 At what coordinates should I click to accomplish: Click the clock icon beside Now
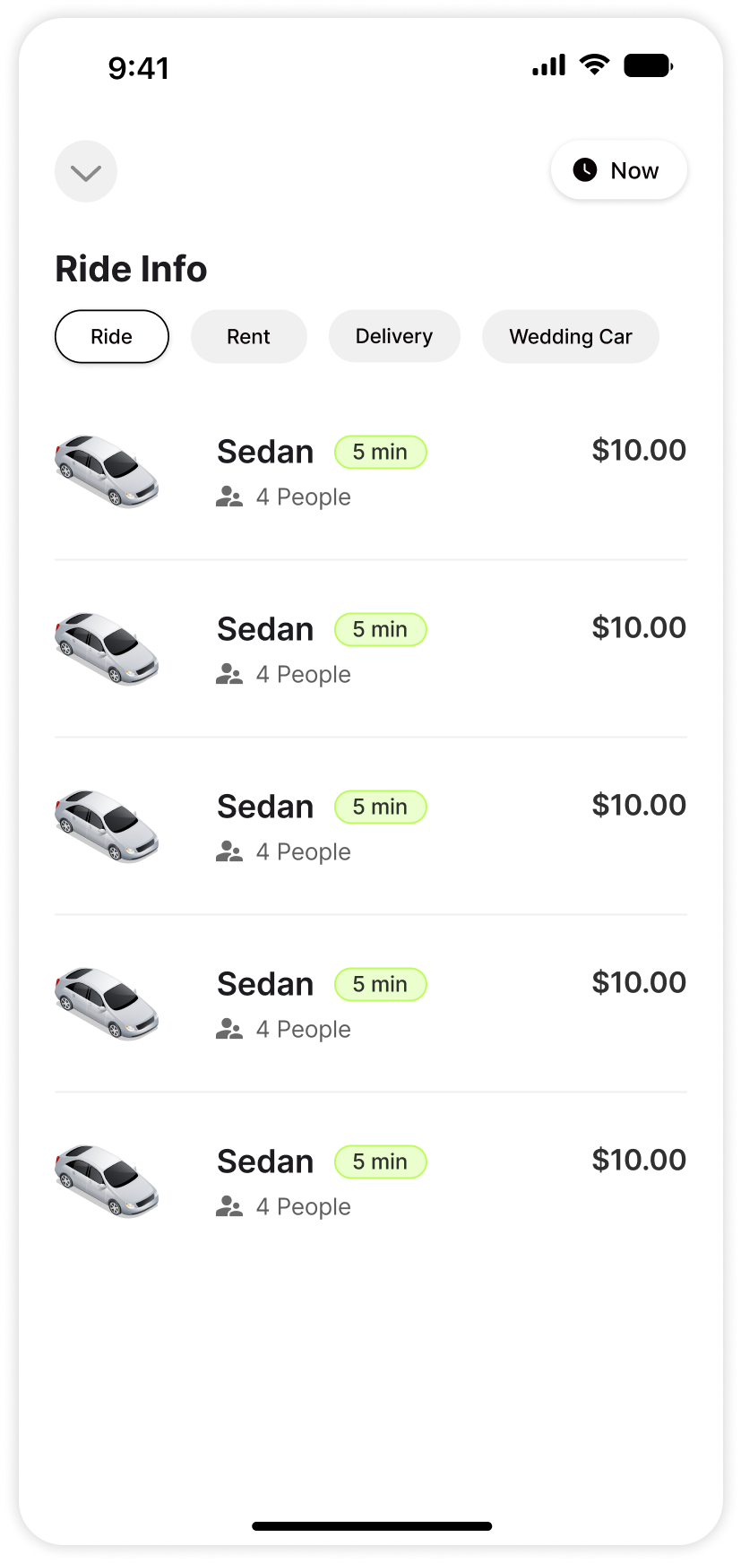(x=585, y=170)
